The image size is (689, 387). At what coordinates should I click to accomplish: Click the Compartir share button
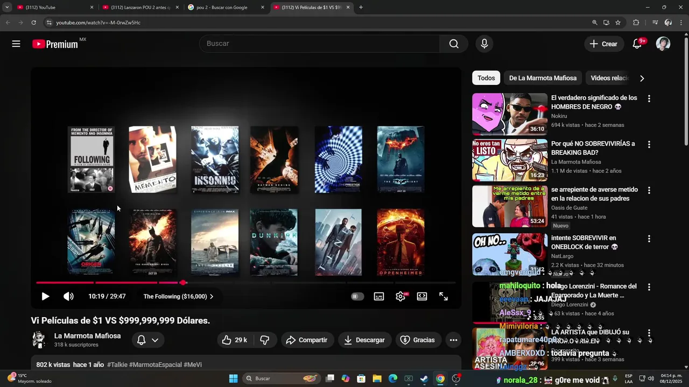[x=307, y=340]
